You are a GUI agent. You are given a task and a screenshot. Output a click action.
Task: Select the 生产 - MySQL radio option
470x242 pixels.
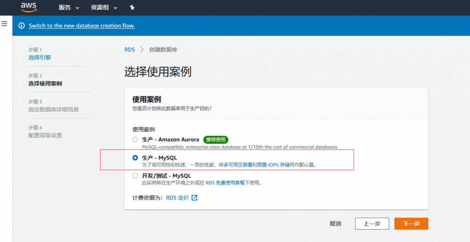[135, 158]
